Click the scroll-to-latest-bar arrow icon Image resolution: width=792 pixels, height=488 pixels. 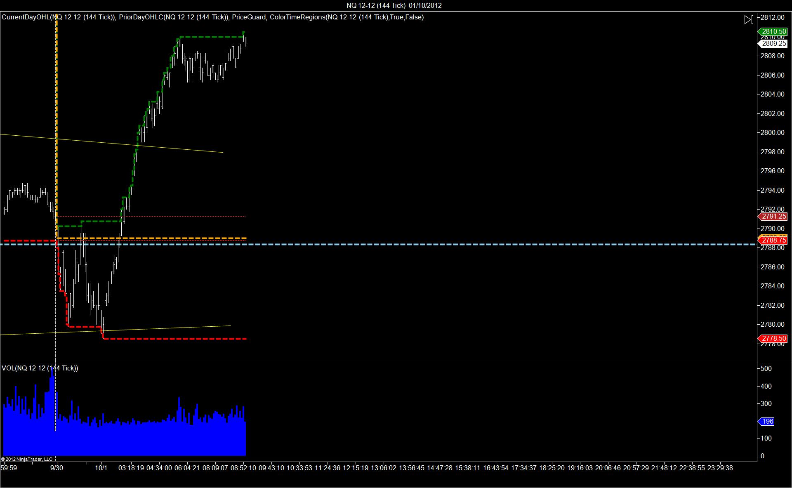[x=749, y=19]
